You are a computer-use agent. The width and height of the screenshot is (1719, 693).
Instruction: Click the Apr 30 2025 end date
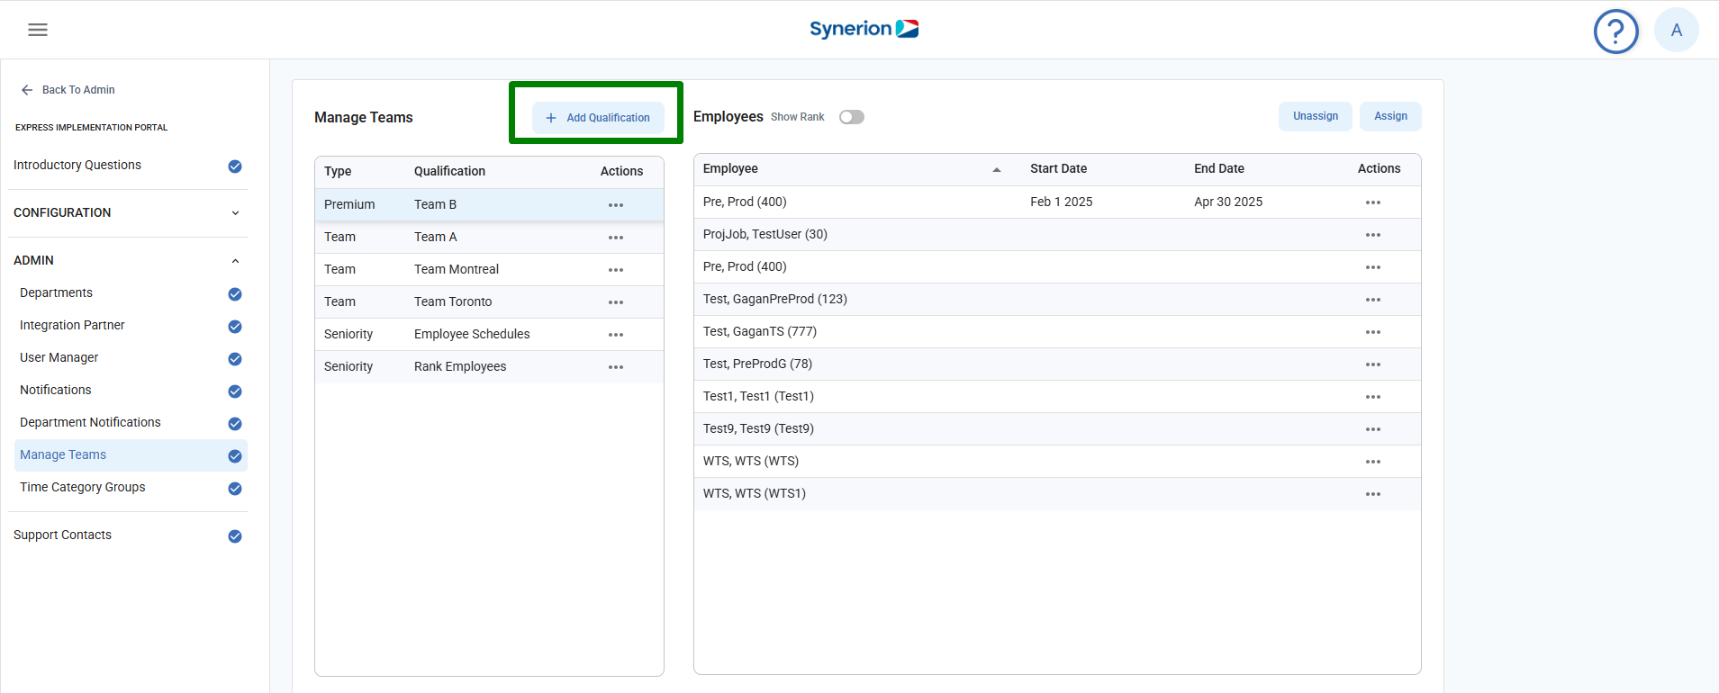click(1228, 202)
